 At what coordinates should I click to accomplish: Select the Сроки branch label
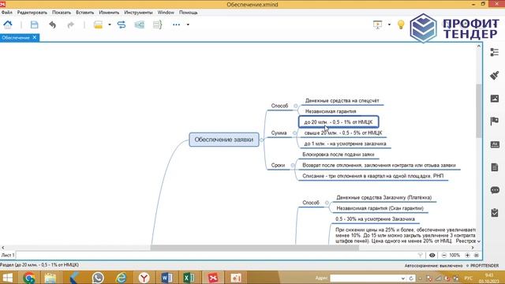[278, 165]
